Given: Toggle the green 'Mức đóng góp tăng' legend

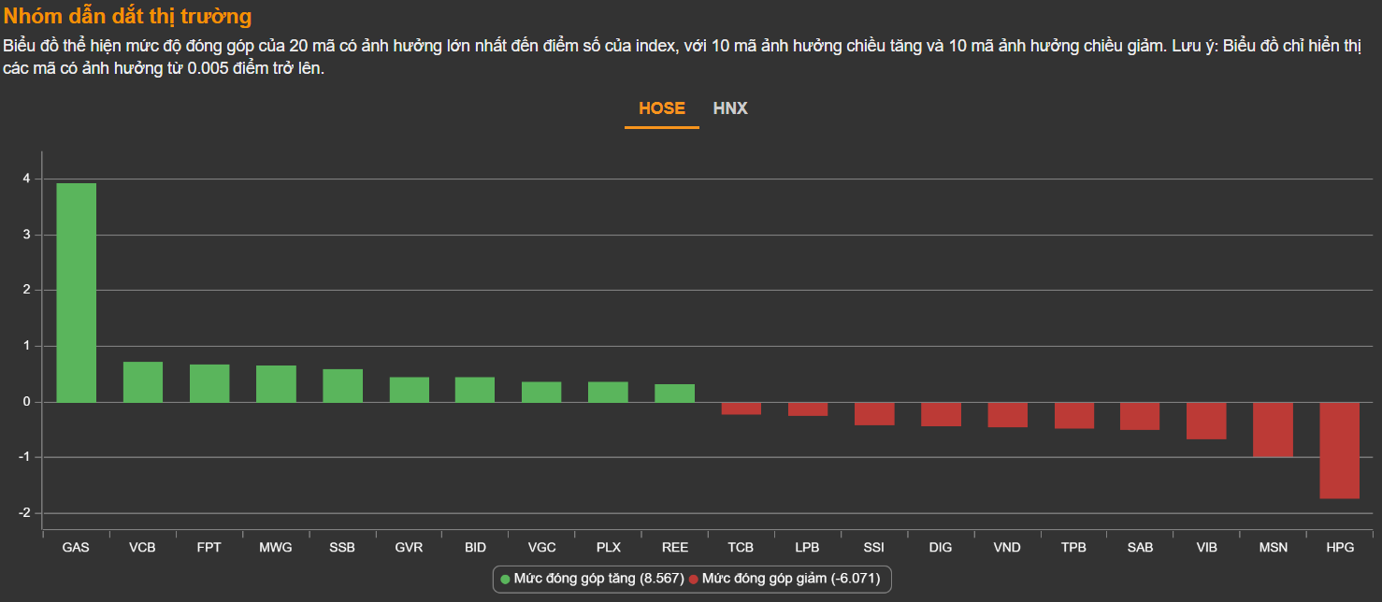Looking at the screenshot, I should (592, 579).
